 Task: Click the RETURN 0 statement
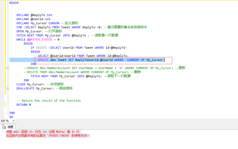(x=24, y=105)
